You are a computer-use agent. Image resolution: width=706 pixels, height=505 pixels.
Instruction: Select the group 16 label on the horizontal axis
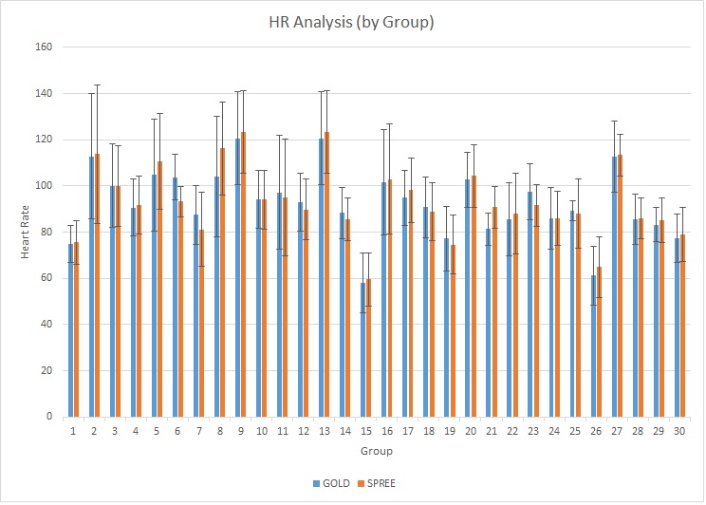[386, 430]
